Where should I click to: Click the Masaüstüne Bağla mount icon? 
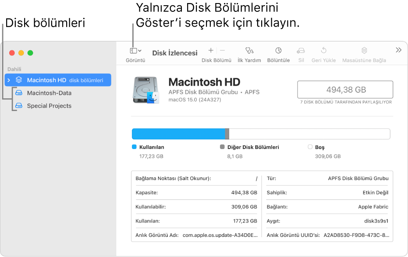364,50
